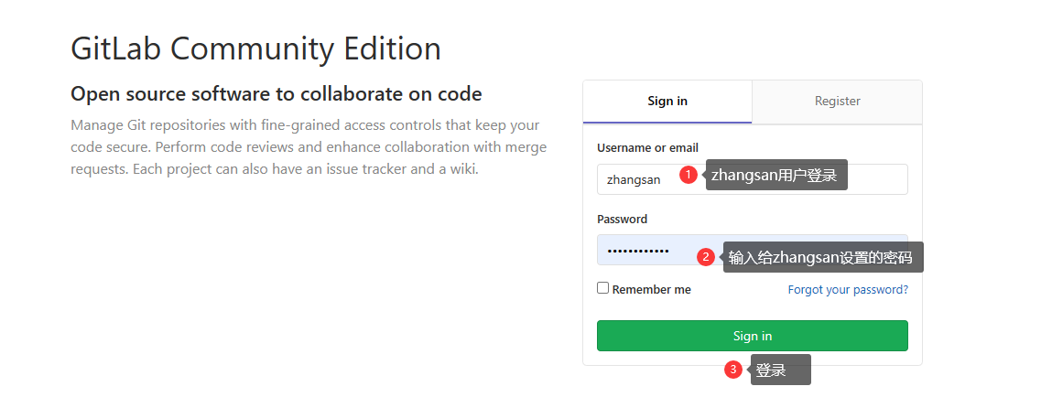Click the Password field label
Image resolution: width=1052 pixels, height=408 pixels.
point(622,219)
